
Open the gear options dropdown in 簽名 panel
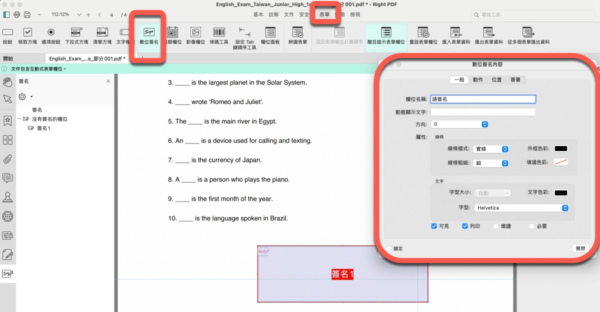(25, 96)
